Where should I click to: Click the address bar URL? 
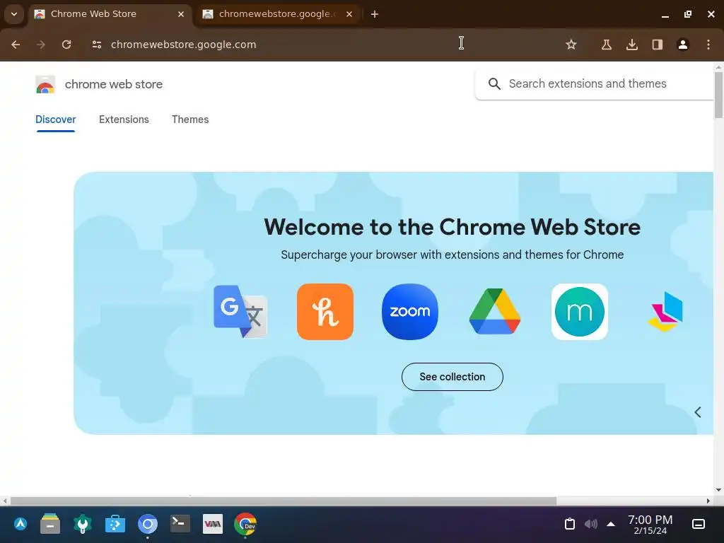pos(183,45)
